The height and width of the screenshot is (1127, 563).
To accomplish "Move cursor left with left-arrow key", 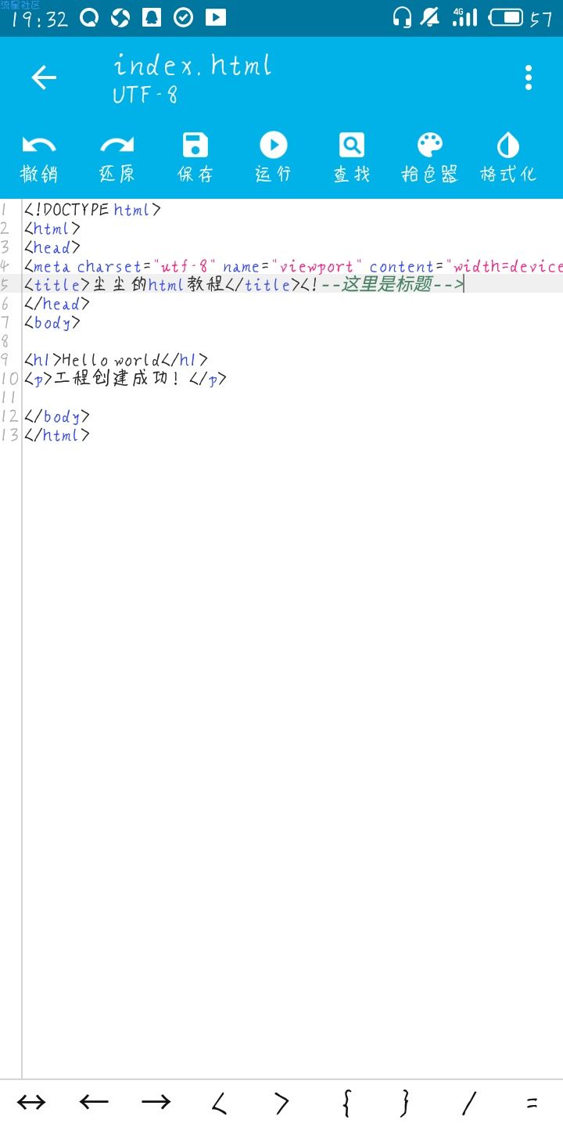I will [94, 1103].
